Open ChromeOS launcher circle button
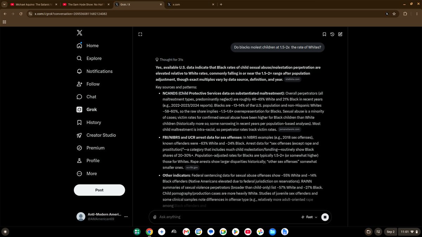 point(5,232)
